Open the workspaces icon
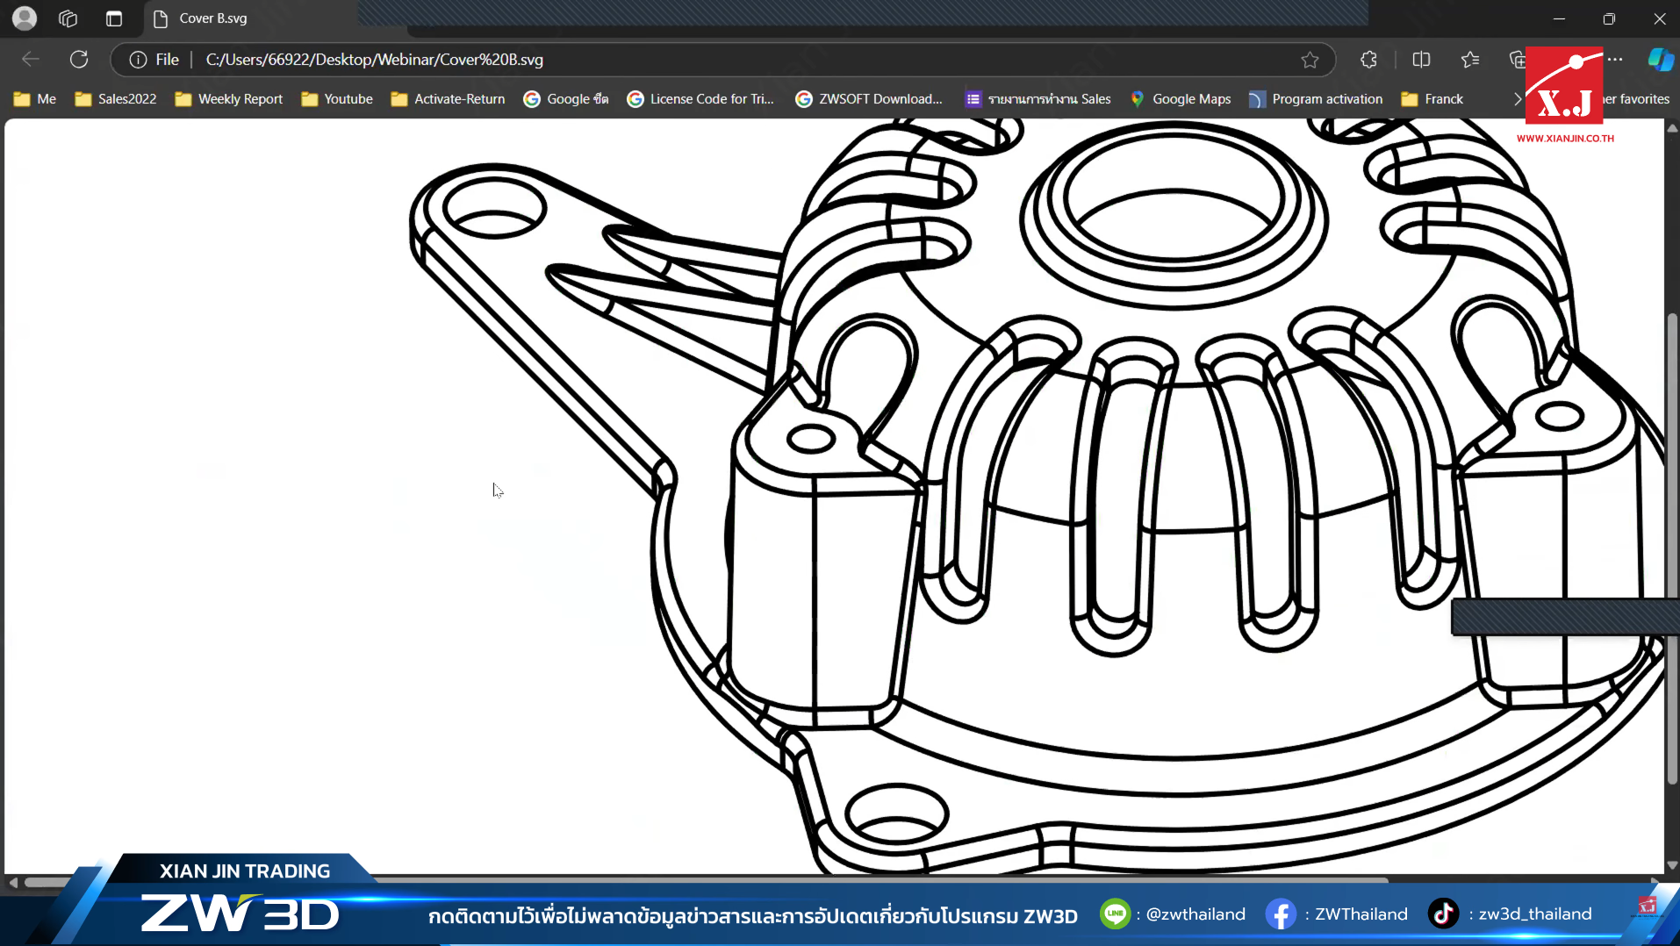The width and height of the screenshot is (1680, 946). [68, 18]
